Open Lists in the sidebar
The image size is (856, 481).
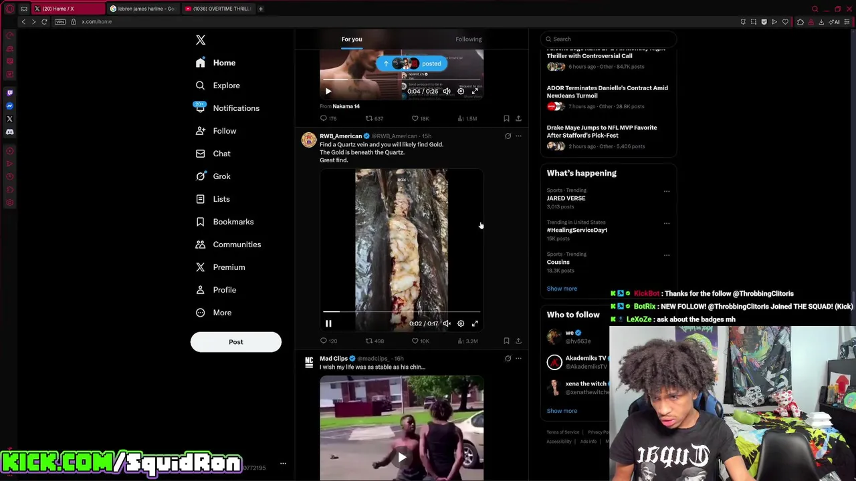(x=213, y=199)
